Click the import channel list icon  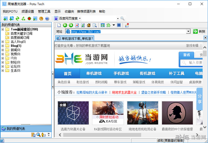click(35, 19)
